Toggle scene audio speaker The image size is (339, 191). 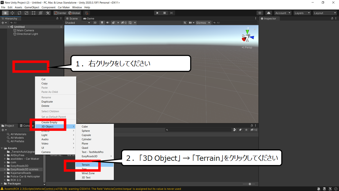pos(108,23)
